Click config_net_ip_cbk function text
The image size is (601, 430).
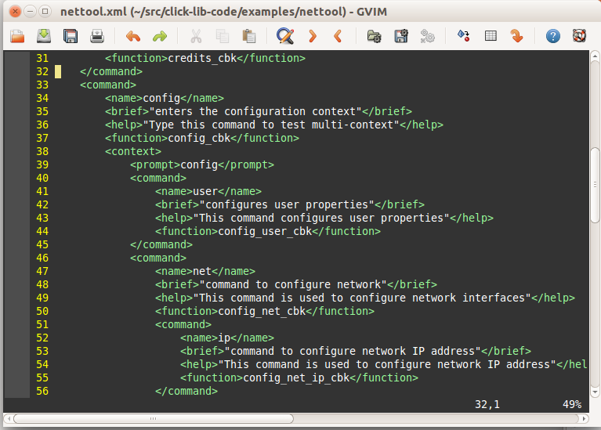coord(296,378)
